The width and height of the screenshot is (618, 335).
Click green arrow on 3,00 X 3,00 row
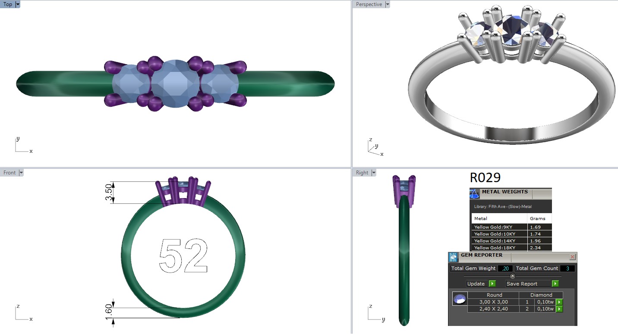click(559, 302)
